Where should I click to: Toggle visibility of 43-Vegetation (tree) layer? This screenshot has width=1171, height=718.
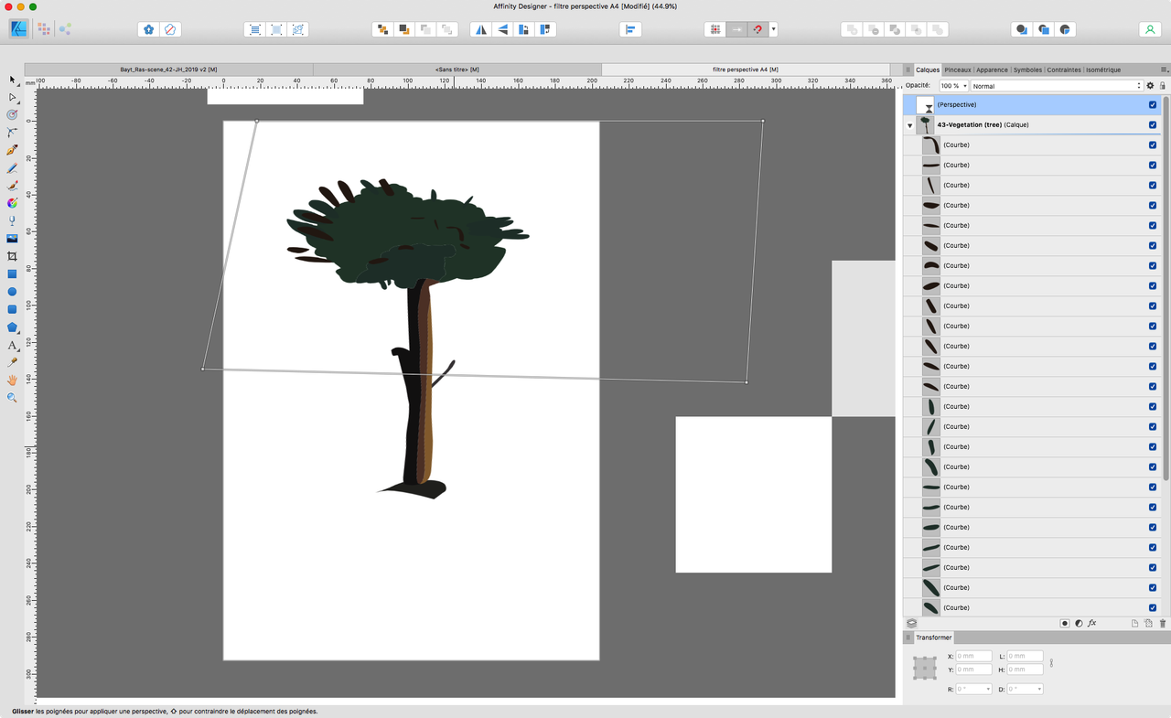pyautogui.click(x=1152, y=124)
